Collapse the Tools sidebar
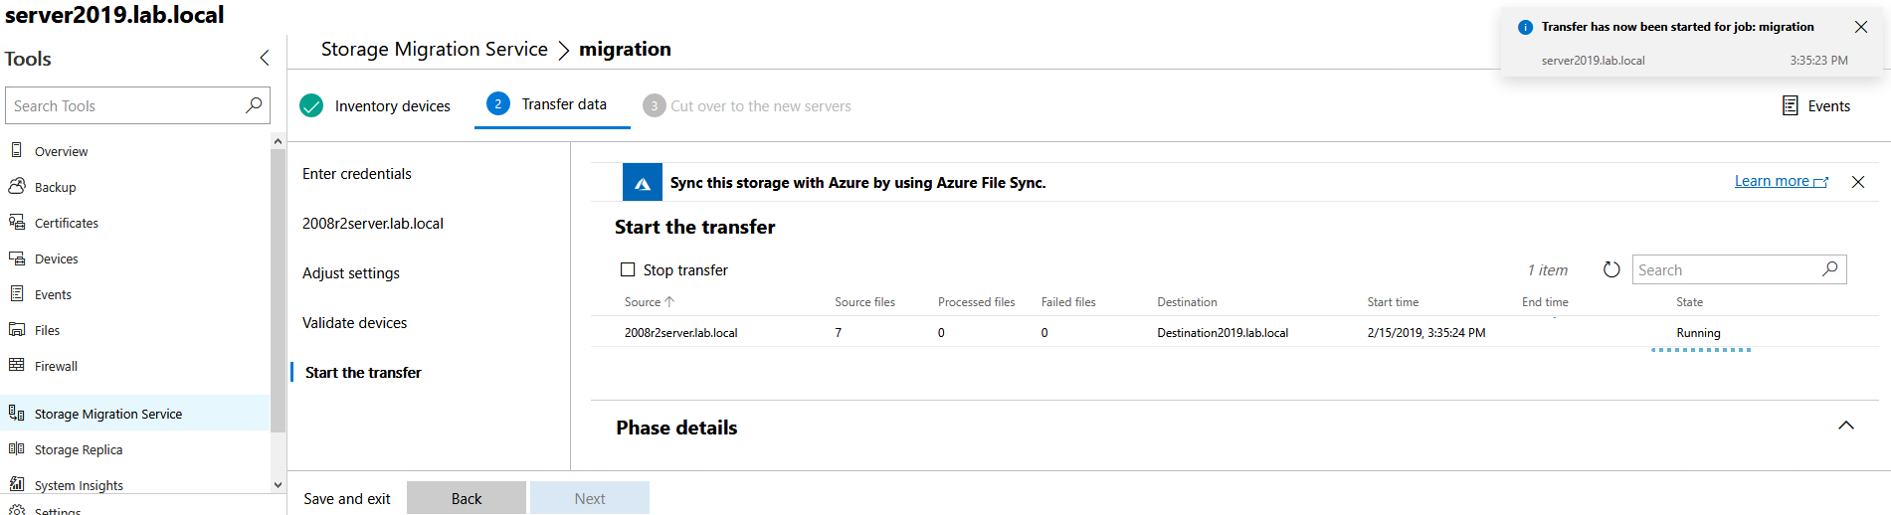Image resolution: width=1891 pixels, height=515 pixels. (265, 58)
